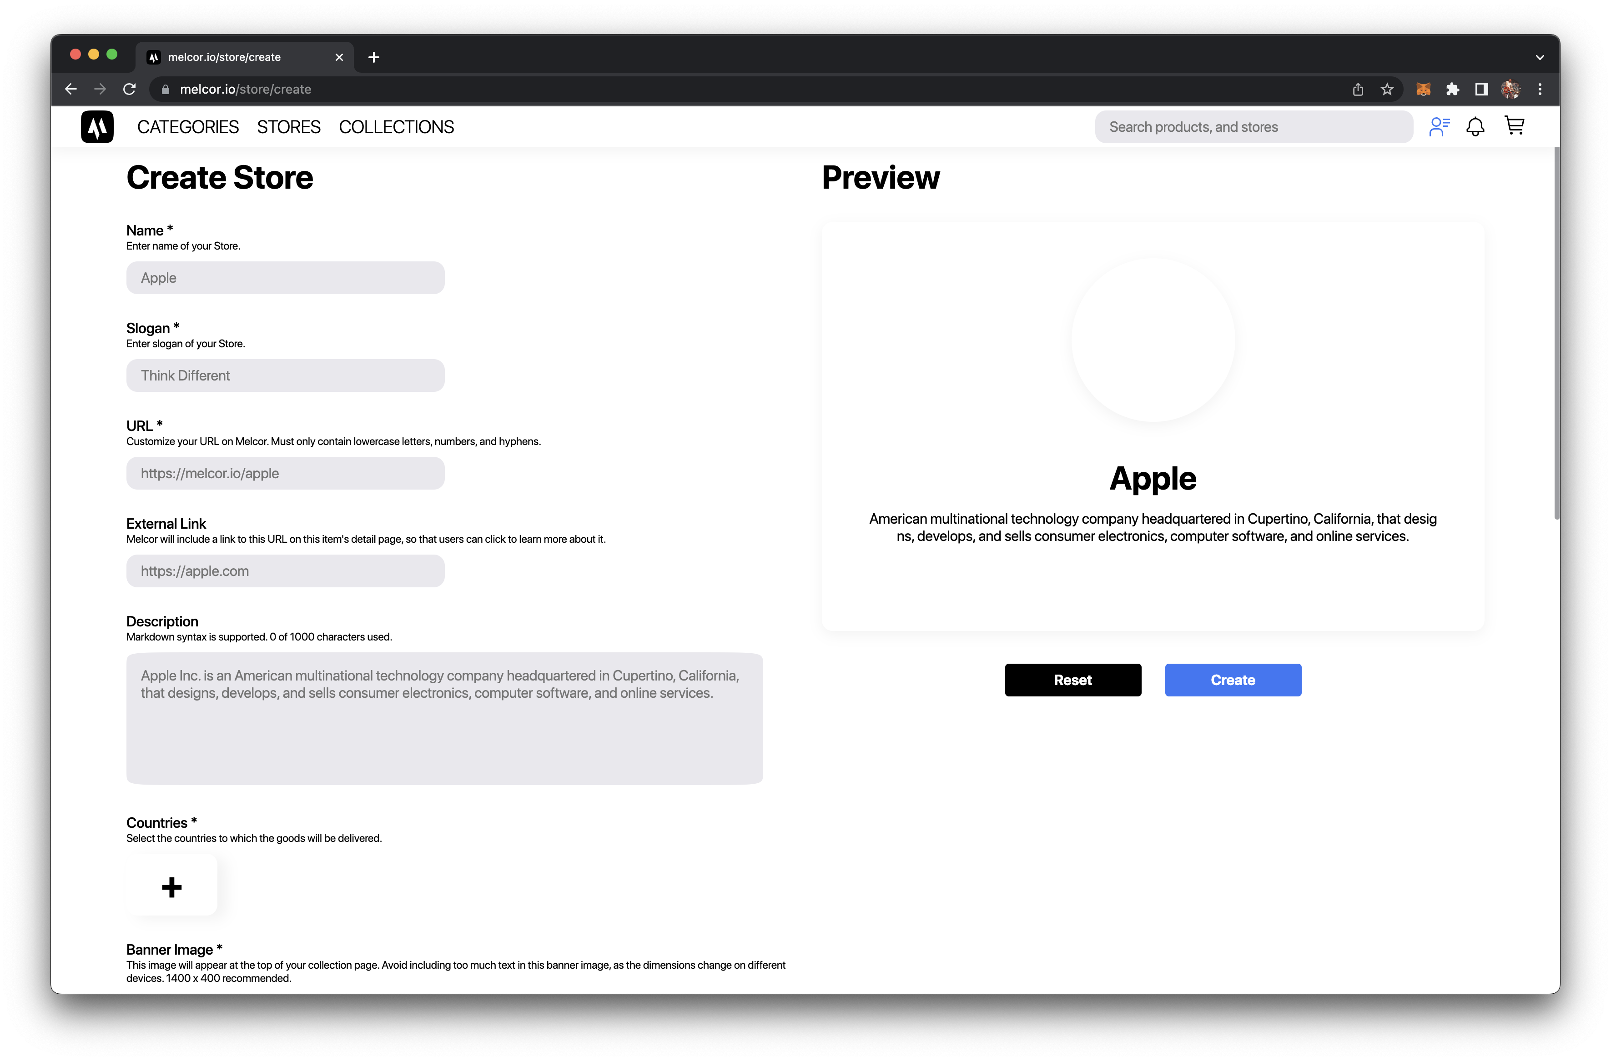
Task: Expand the tab search chevron
Action: pos(1539,58)
